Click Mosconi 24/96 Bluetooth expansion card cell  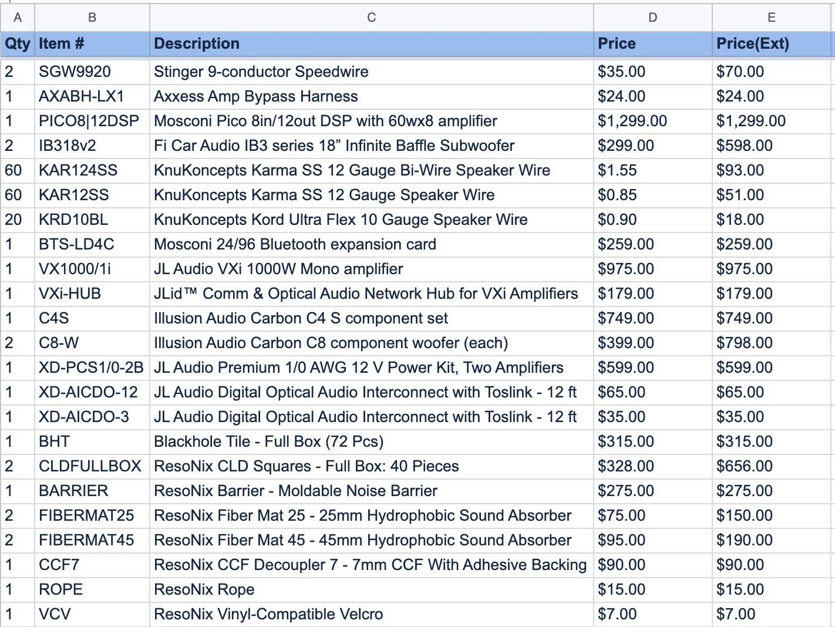pyautogui.click(x=372, y=244)
